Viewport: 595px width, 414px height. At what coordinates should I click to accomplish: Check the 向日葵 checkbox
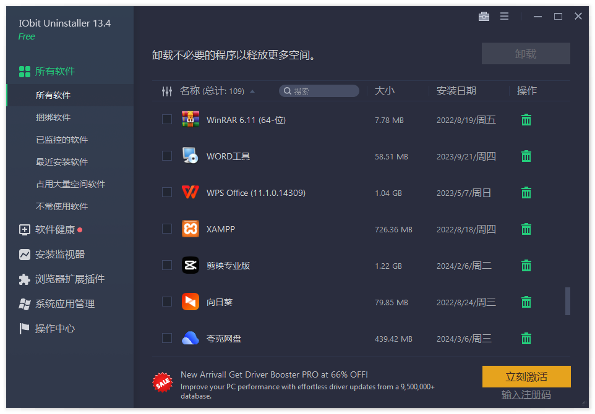[167, 302]
